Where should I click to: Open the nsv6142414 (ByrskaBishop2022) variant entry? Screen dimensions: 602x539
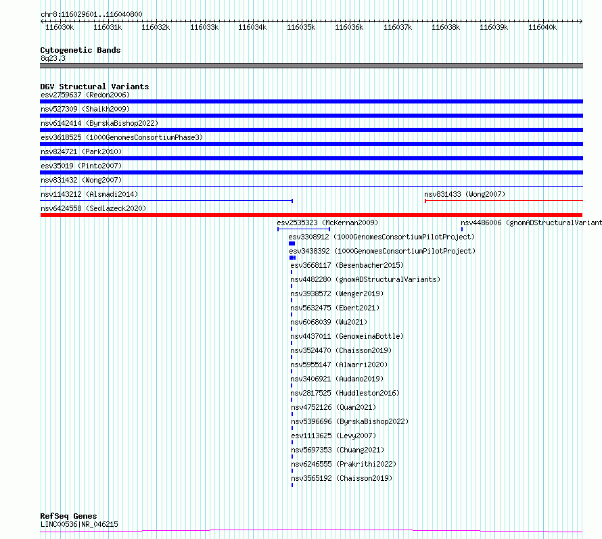click(99, 123)
